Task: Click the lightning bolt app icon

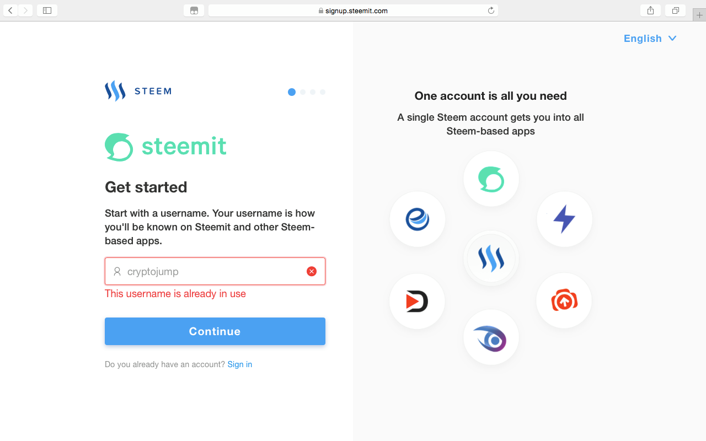Action: click(564, 219)
